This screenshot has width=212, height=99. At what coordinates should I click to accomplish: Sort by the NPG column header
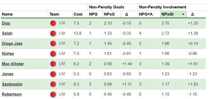[93, 14]
